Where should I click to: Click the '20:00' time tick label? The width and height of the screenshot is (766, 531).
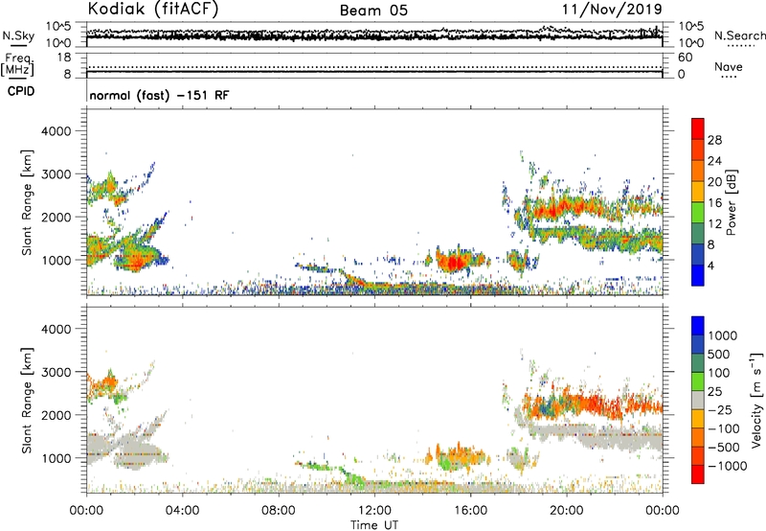point(567,511)
